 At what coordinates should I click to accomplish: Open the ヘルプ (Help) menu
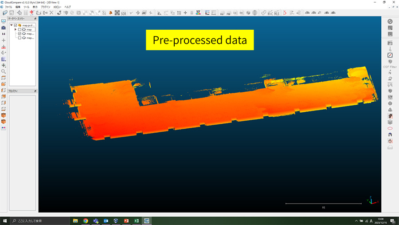click(x=67, y=7)
